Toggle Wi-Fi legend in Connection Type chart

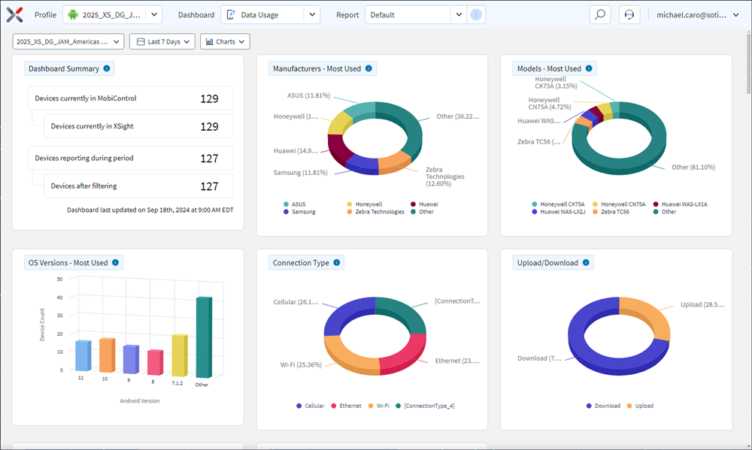(378, 406)
